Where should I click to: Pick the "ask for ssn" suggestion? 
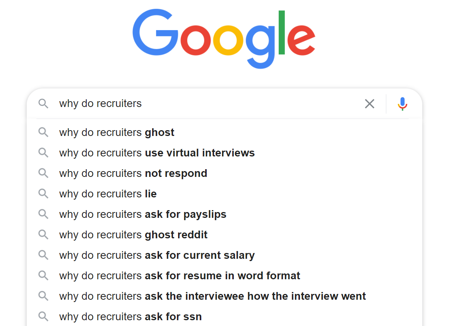click(130, 317)
